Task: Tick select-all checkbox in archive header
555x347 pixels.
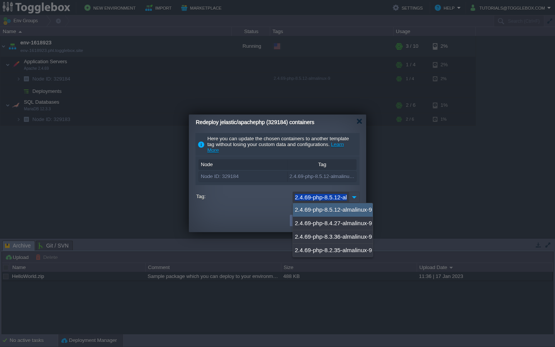Action: coord(6,268)
